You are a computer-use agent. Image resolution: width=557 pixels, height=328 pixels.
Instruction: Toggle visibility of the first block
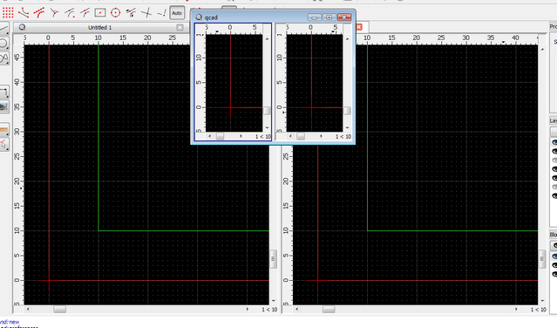pos(554,256)
